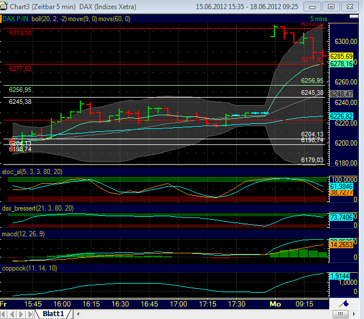
Task: Close the Chart3 window
Action: point(350,7)
